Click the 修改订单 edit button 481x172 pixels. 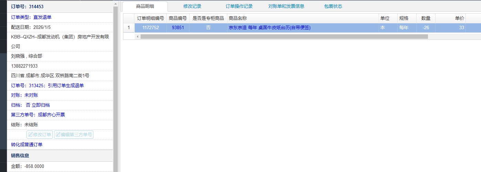point(40,135)
